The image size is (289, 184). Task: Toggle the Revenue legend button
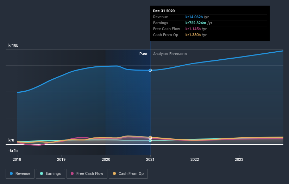click(20, 174)
